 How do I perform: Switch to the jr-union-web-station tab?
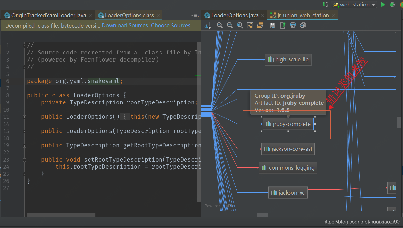click(x=302, y=15)
